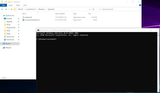160x93 pixels.
Task: Click the This PC monitor icon
Action: coord(4,44)
